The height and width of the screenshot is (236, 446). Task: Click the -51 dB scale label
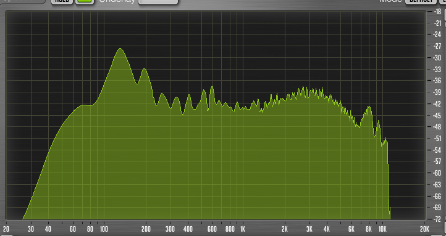(x=437, y=139)
